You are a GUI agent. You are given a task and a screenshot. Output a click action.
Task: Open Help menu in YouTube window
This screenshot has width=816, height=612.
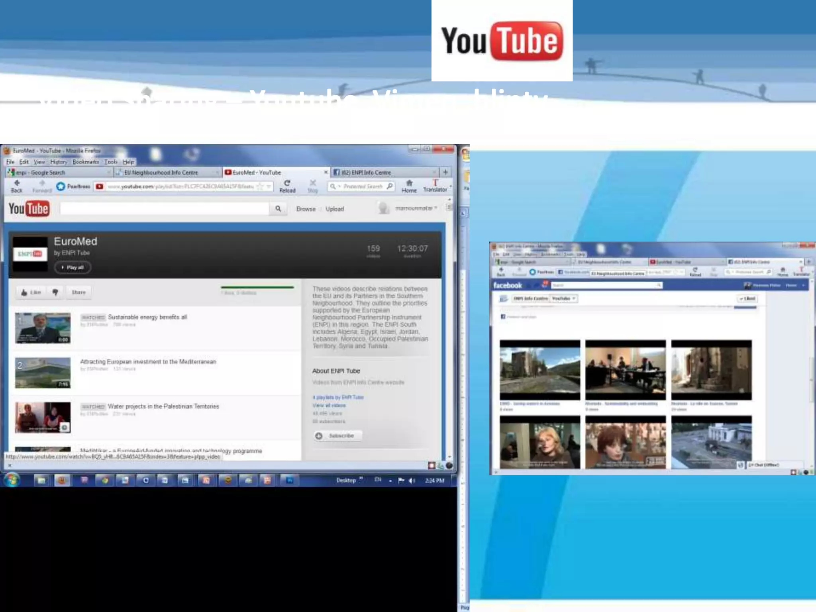[128, 162]
